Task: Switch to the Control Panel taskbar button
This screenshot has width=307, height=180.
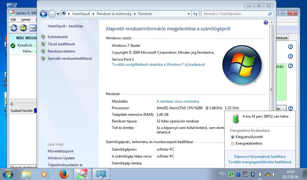Action: [101, 174]
